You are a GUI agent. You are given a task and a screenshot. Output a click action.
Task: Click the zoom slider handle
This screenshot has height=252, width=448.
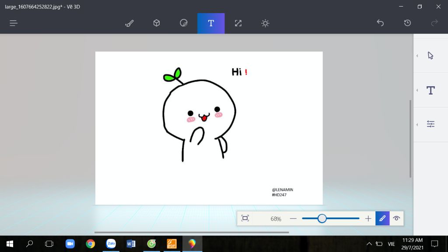322,219
